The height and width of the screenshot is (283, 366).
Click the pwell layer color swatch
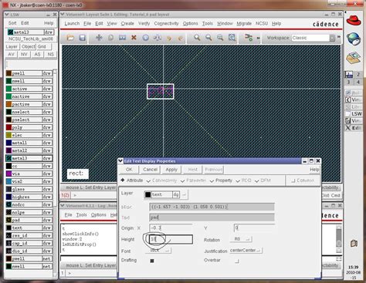coord(8,73)
